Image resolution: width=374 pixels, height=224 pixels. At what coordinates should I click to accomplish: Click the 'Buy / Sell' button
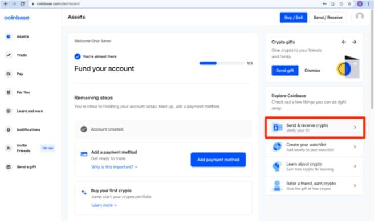coord(294,18)
